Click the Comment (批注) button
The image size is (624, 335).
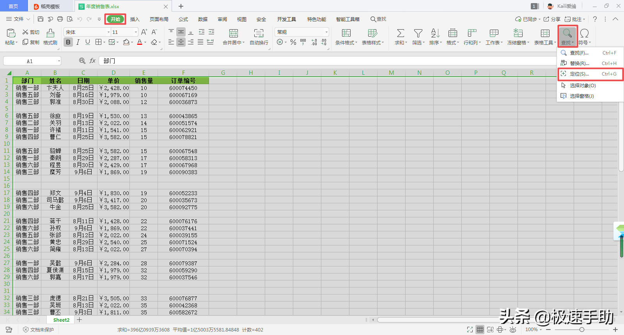(x=575, y=19)
